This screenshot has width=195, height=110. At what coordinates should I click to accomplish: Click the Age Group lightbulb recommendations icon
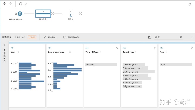click(x=155, y=48)
